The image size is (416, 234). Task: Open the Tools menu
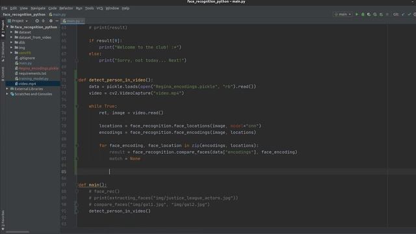click(x=90, y=8)
